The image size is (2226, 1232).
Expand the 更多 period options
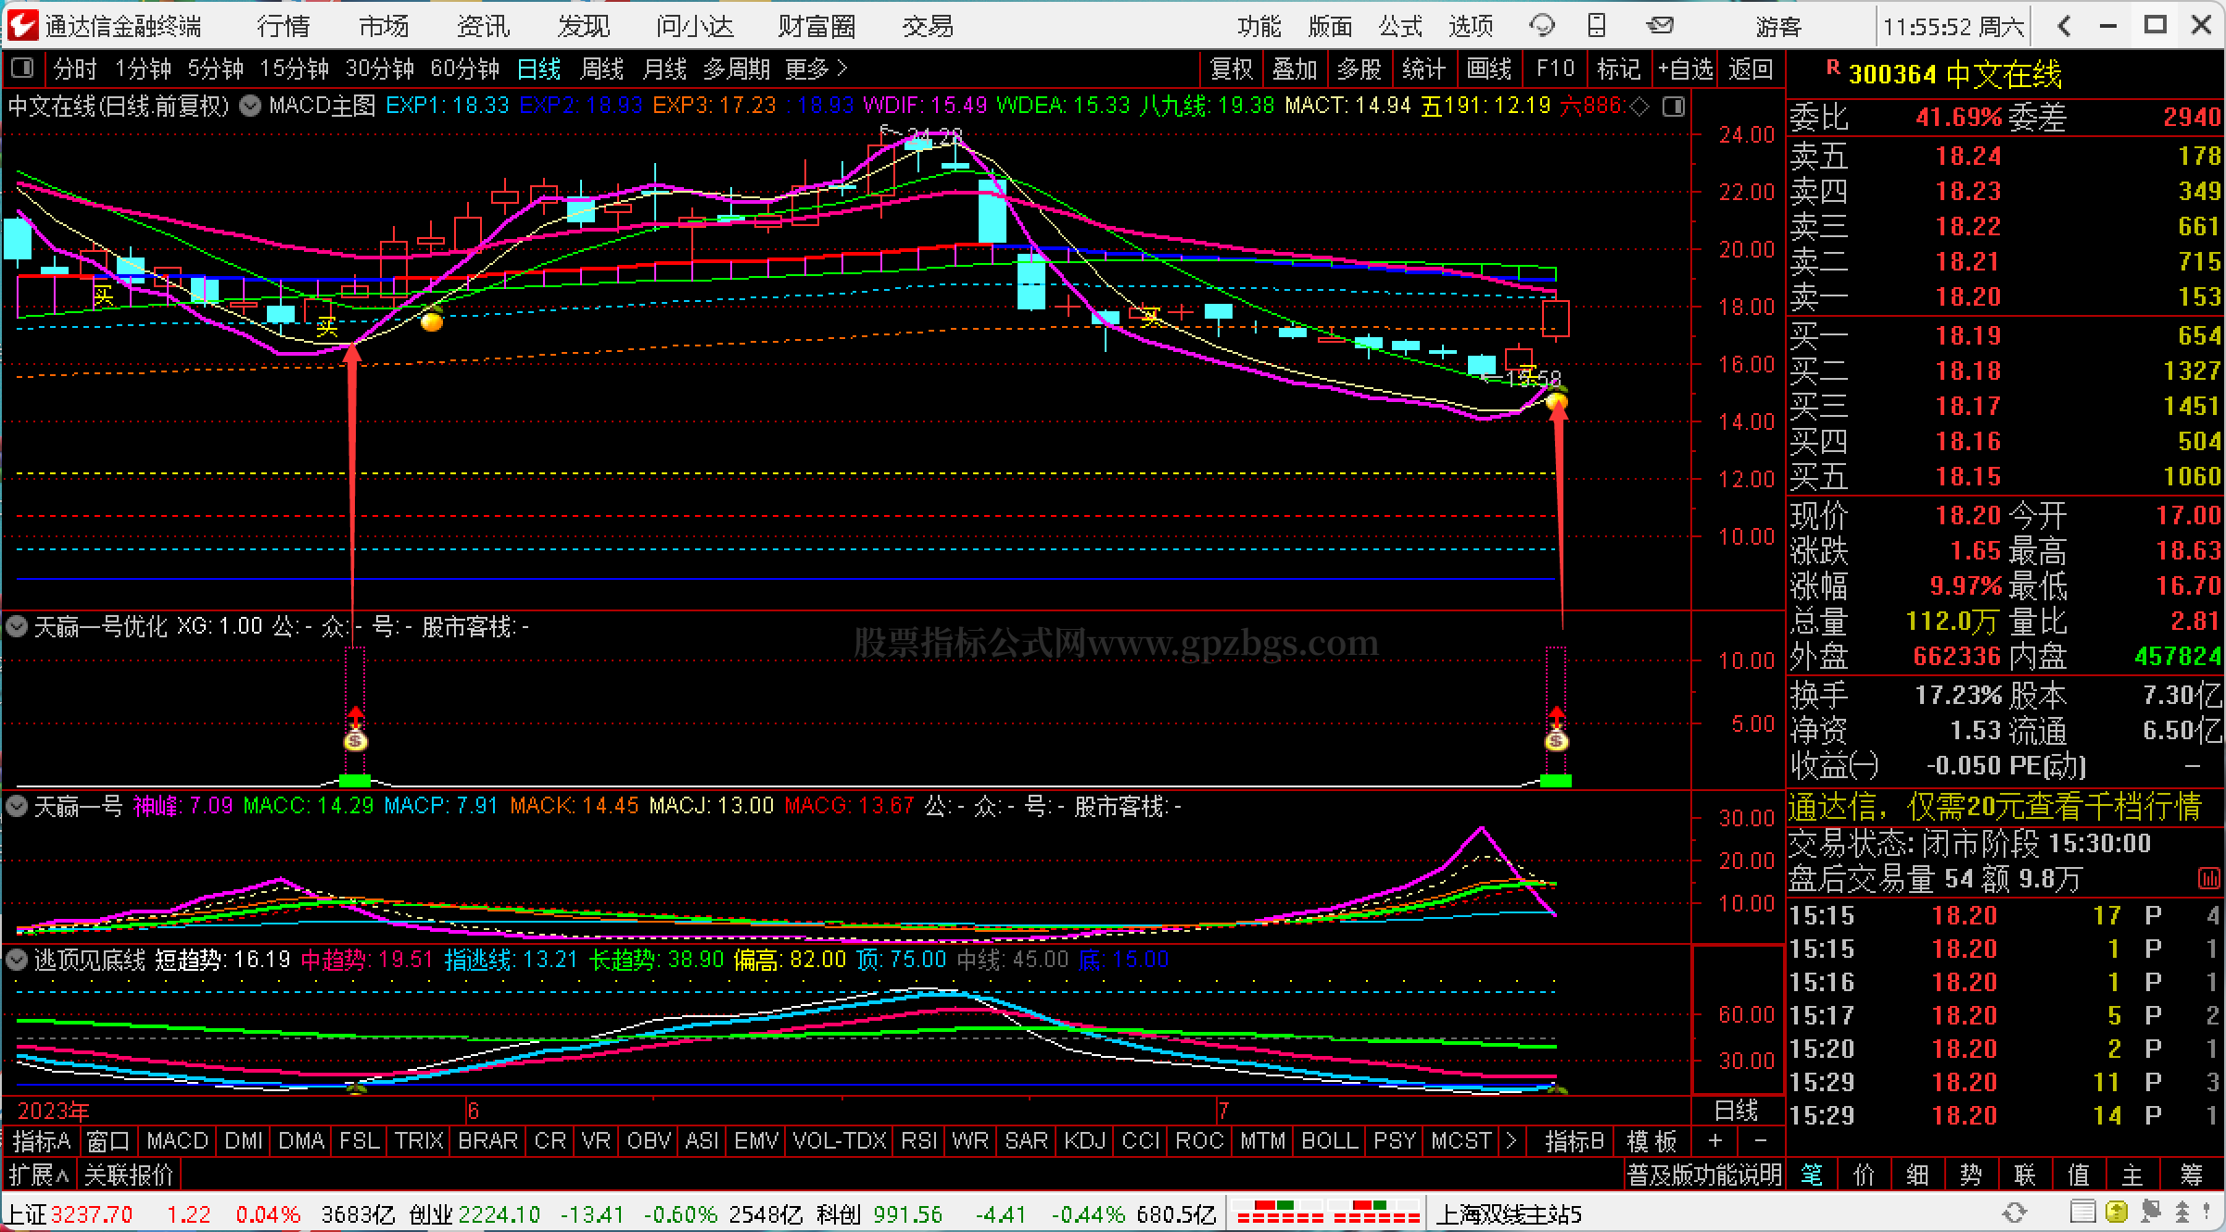coord(816,69)
